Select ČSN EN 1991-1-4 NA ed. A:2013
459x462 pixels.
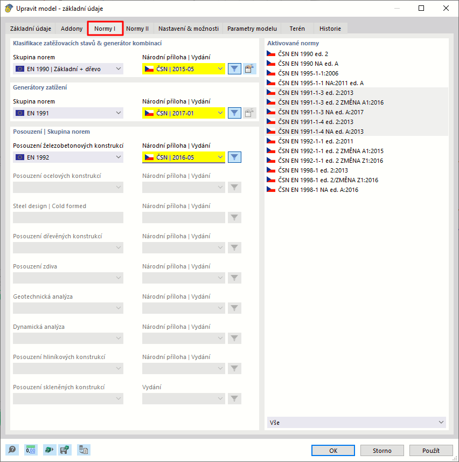click(x=357, y=132)
